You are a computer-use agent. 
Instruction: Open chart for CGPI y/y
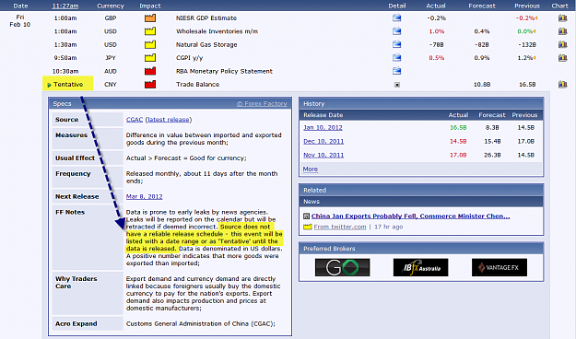tap(562, 57)
